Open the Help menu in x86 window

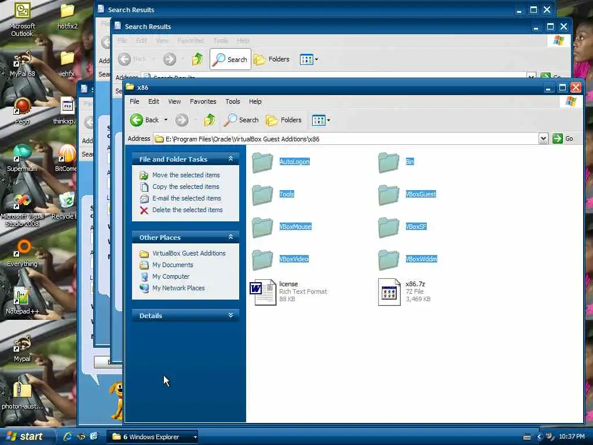tap(255, 101)
